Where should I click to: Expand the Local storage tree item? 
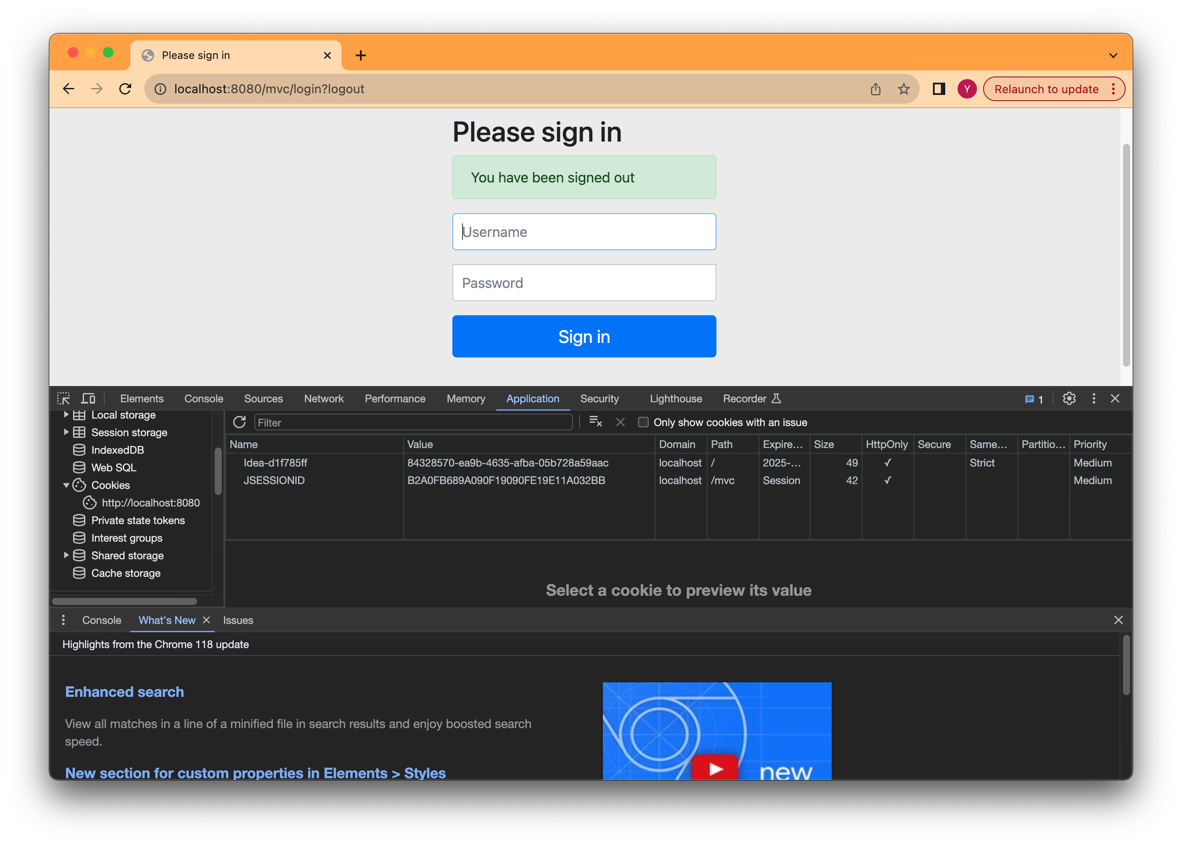[x=66, y=415]
